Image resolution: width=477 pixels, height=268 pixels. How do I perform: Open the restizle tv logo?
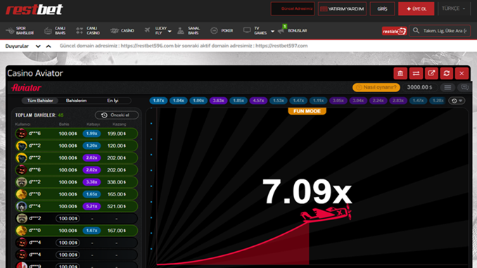click(394, 31)
